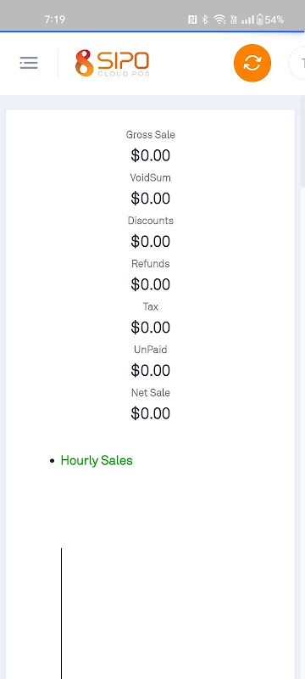Open the hamburger navigation menu
The width and height of the screenshot is (305, 679).
coord(29,63)
